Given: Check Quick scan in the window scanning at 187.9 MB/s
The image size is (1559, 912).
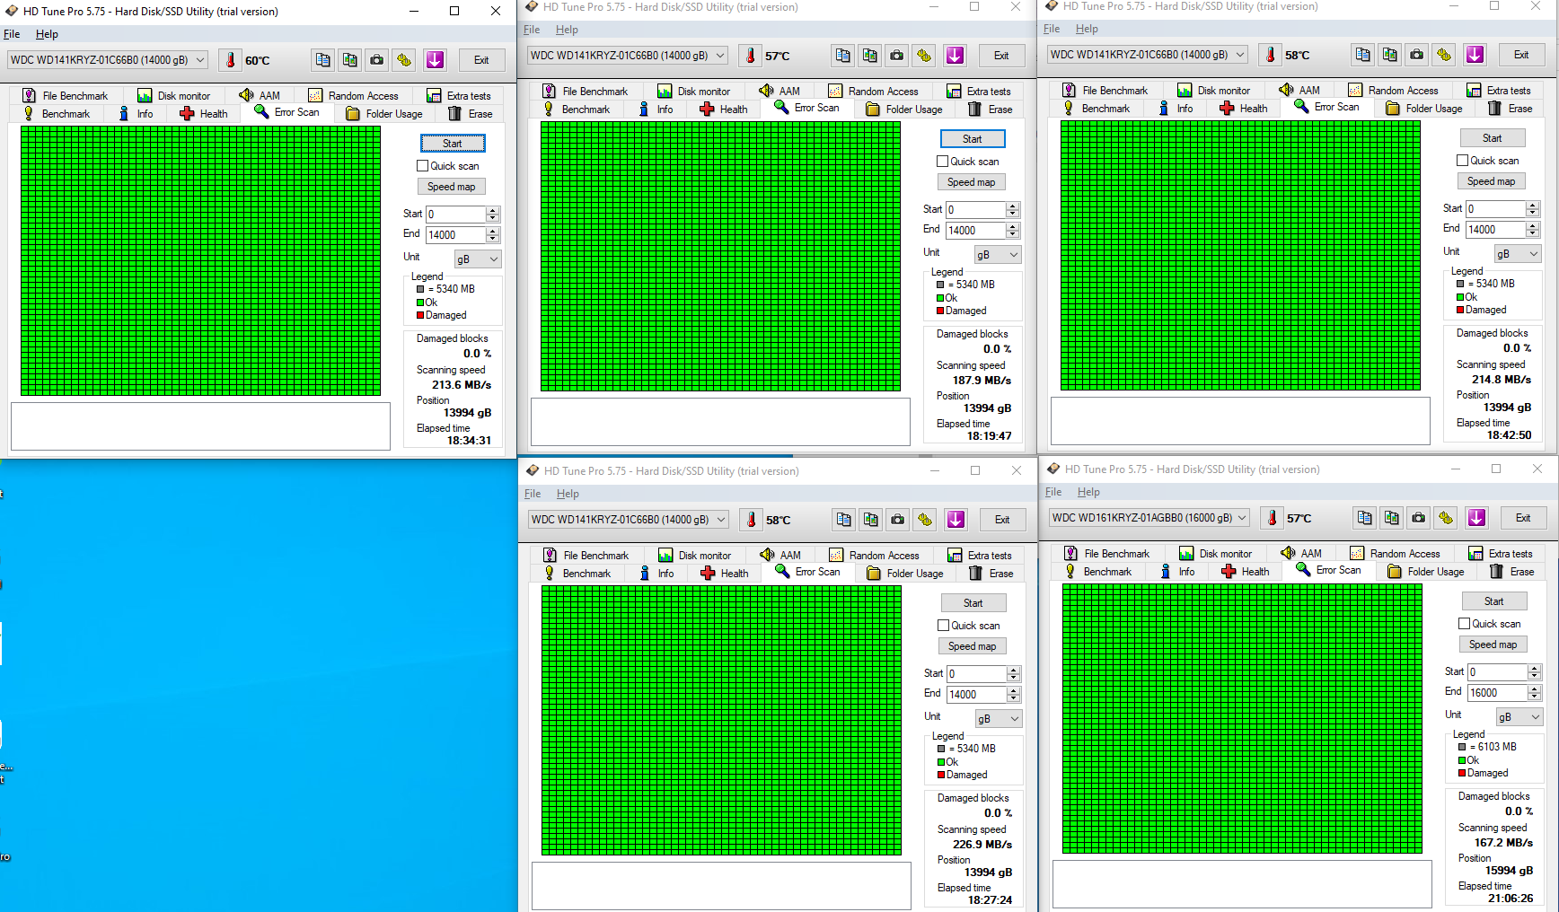Looking at the screenshot, I should (943, 162).
